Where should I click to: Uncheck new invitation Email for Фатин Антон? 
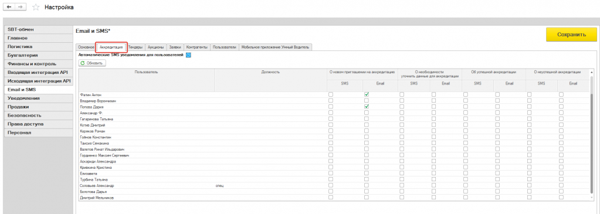coord(367,94)
